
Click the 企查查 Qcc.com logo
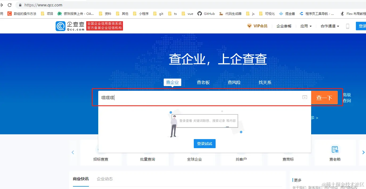click(70, 26)
